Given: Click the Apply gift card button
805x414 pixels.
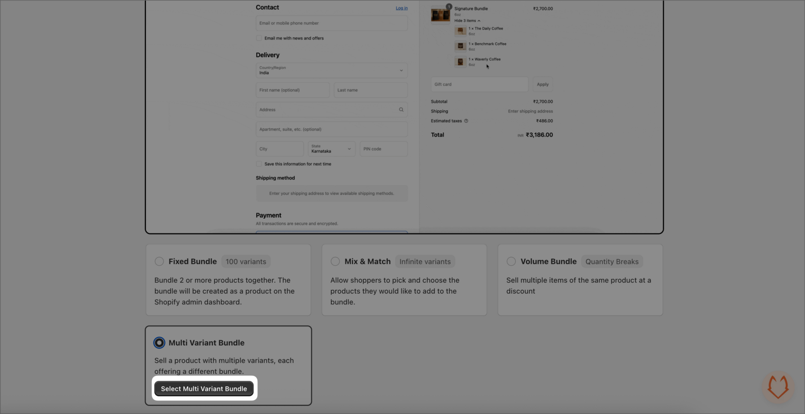Looking at the screenshot, I should tap(542, 85).
